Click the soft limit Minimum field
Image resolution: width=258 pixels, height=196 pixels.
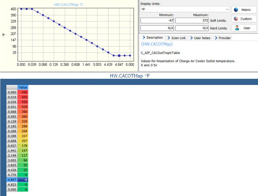157,21
